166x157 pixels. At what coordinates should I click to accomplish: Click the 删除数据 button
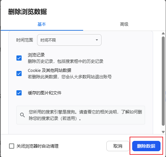click(x=146, y=146)
